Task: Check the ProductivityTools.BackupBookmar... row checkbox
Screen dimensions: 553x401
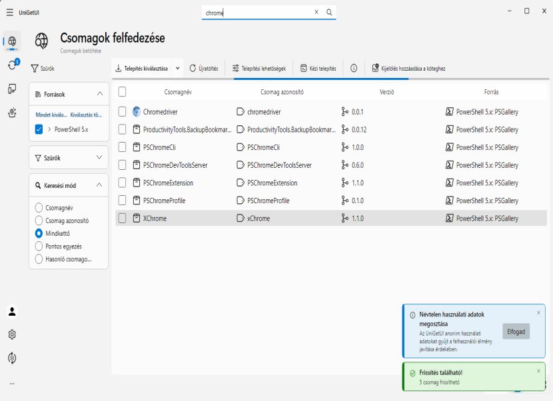Action: point(122,129)
